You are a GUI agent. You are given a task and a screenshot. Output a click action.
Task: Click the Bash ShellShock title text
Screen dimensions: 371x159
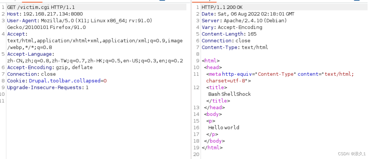[230, 94]
